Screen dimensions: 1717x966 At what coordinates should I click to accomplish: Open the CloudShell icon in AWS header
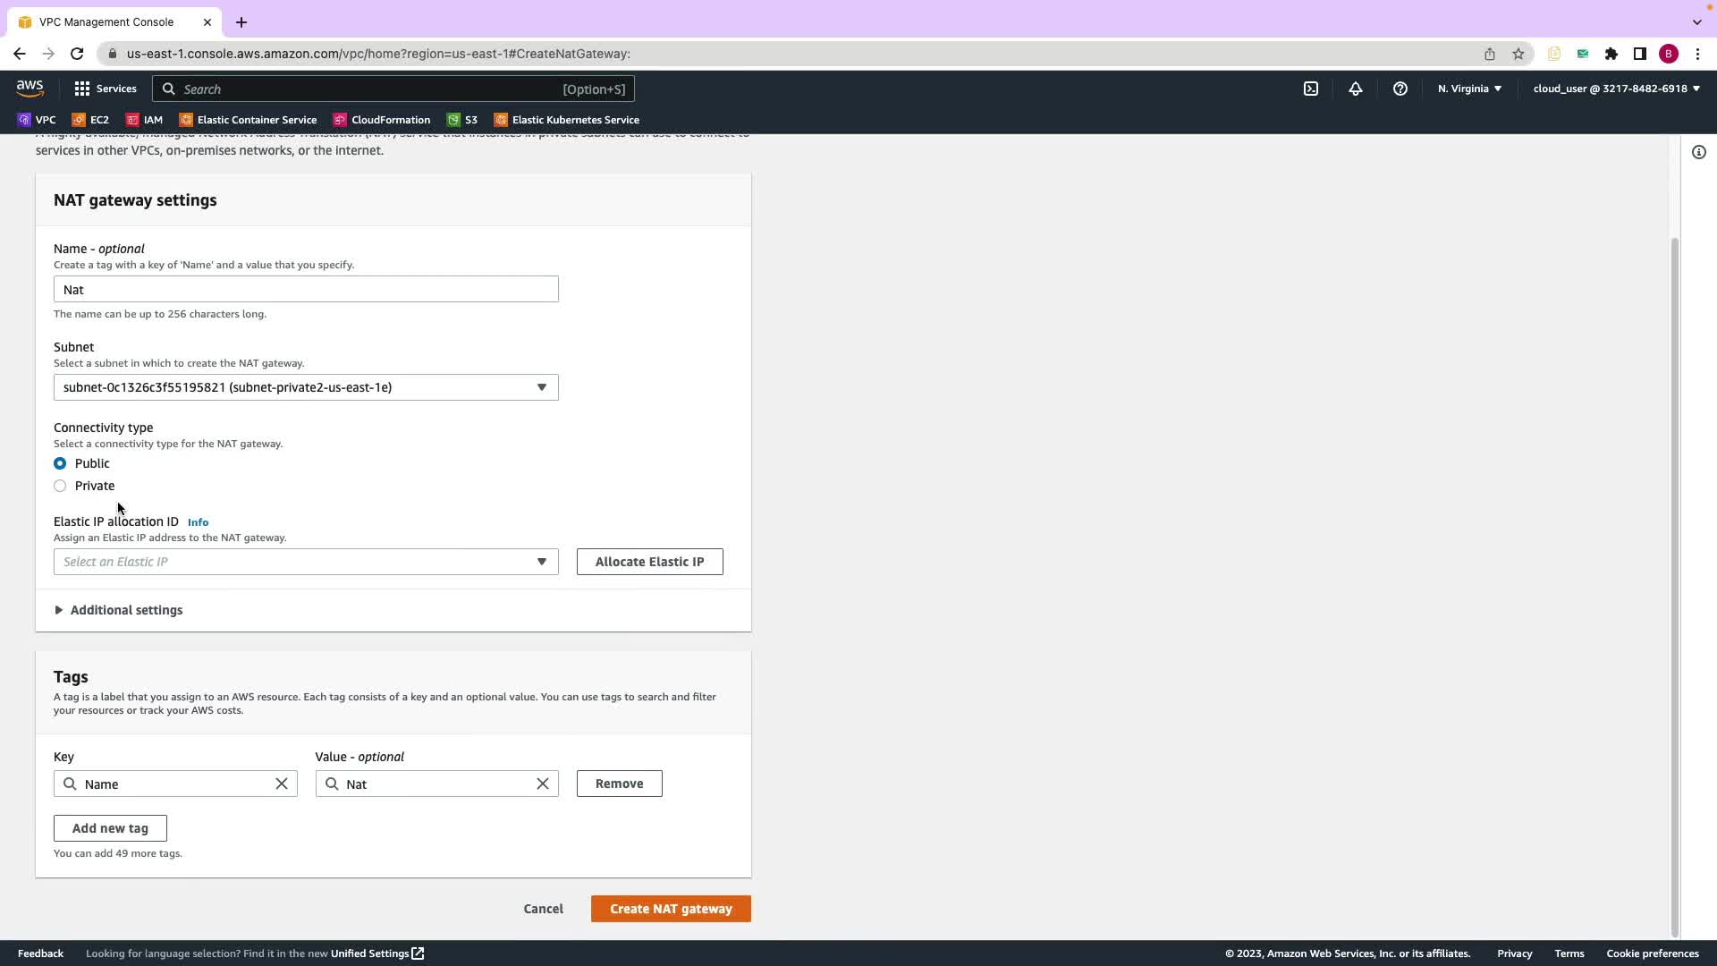[x=1311, y=89]
